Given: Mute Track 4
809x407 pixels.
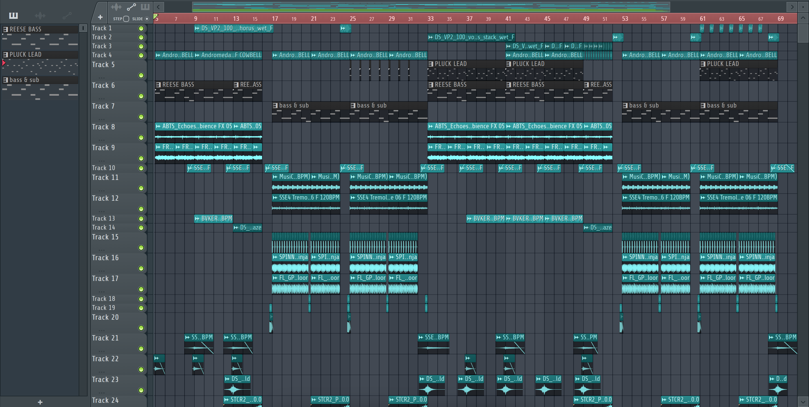Looking at the screenshot, I should point(141,56).
